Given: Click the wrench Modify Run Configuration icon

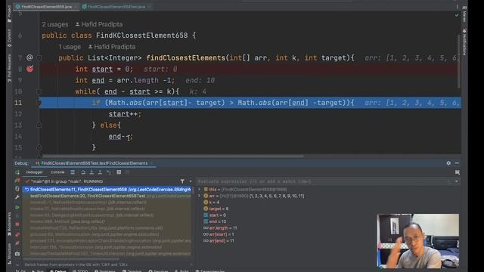Looking at the screenshot, I should point(17,197).
